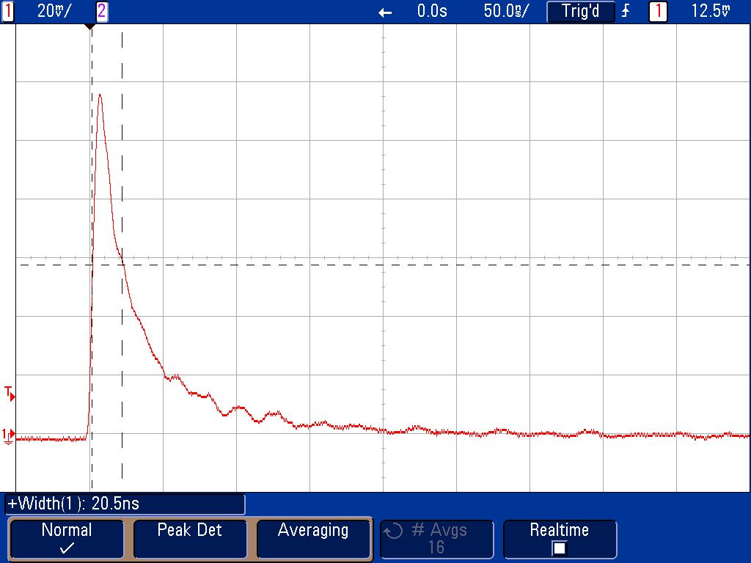751x563 pixels.
Task: Click the rising edge trigger slope icon
Action: (626, 11)
